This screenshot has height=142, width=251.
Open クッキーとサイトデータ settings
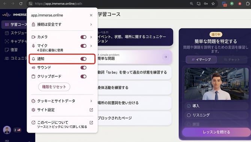62,101
